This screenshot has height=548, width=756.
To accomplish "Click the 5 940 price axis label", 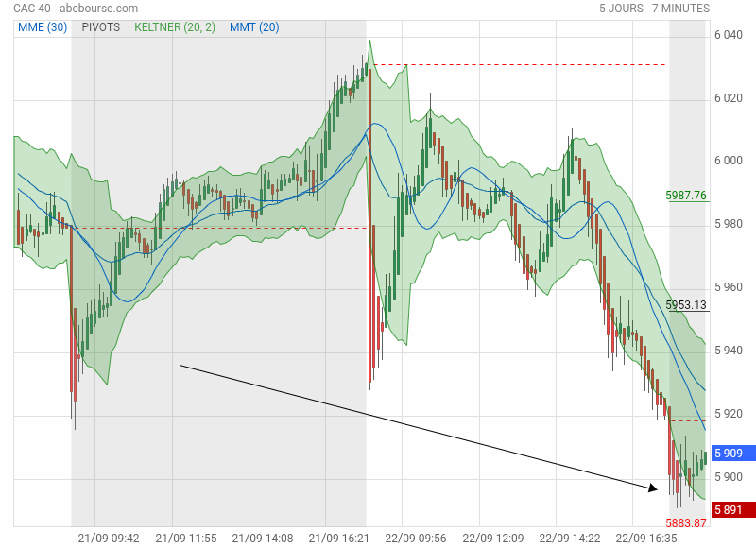I will tap(729, 351).
